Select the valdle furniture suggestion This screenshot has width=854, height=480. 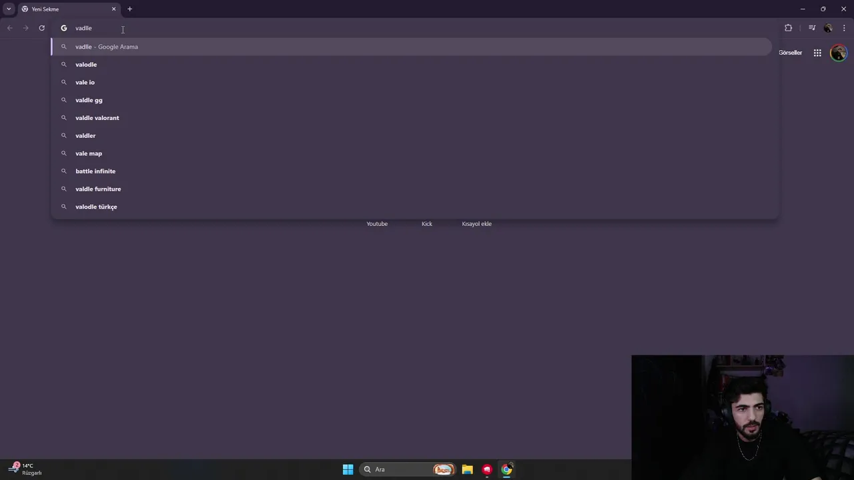[x=411, y=189]
